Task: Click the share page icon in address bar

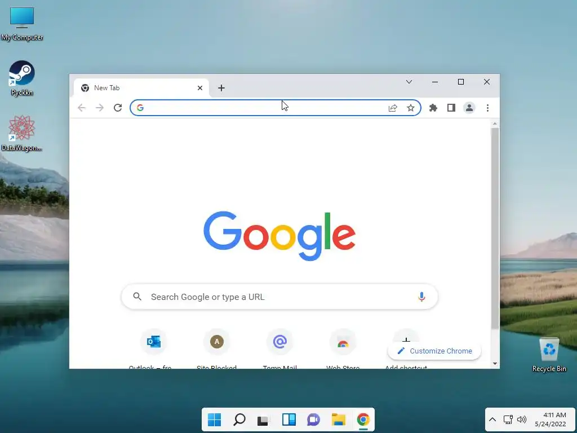Action: 393,108
